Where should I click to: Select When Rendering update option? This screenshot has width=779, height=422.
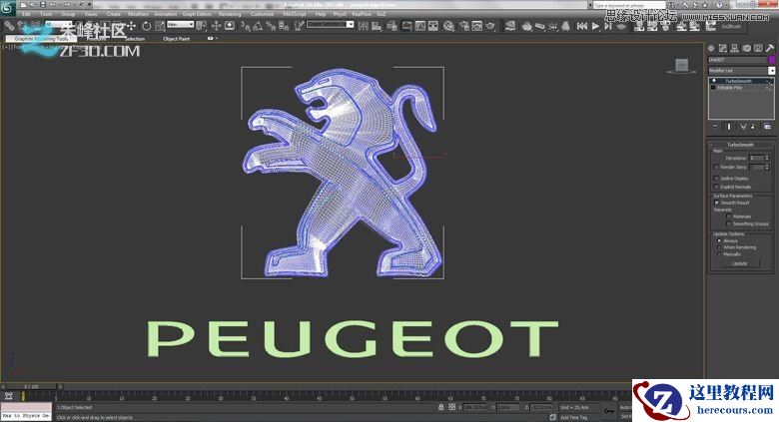pyautogui.click(x=719, y=247)
